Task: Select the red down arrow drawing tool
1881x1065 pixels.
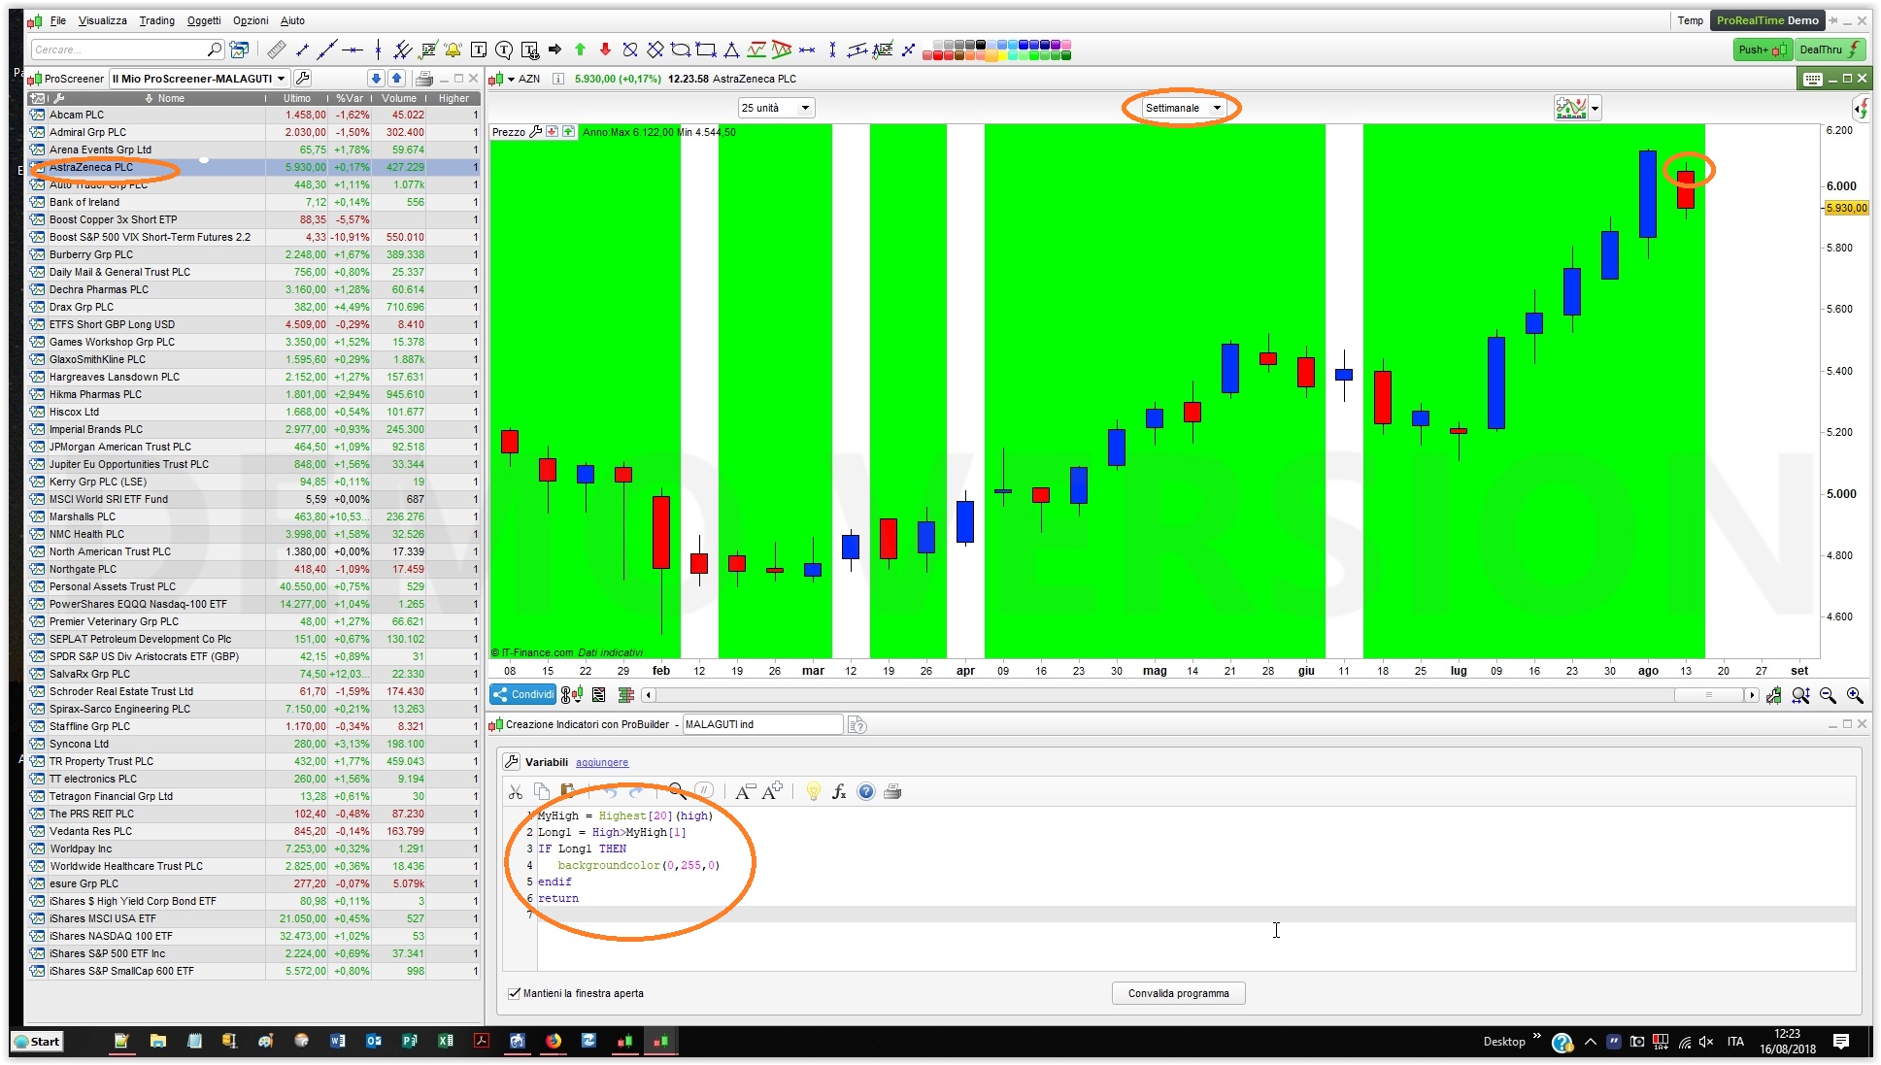Action: click(x=605, y=50)
